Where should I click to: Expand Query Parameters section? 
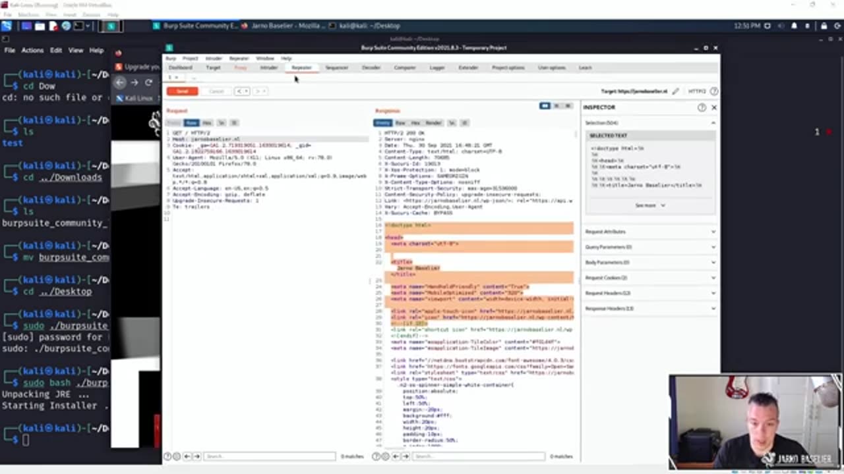click(649, 247)
